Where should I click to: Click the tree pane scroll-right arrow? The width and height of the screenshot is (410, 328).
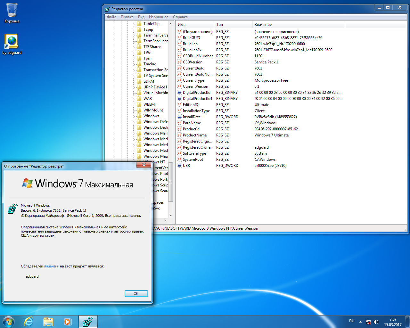coord(165,221)
